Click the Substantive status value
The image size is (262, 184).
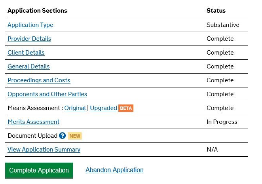tap(223, 25)
